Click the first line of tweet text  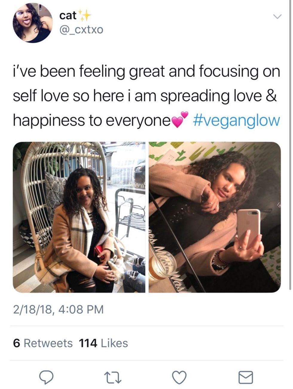point(146,71)
